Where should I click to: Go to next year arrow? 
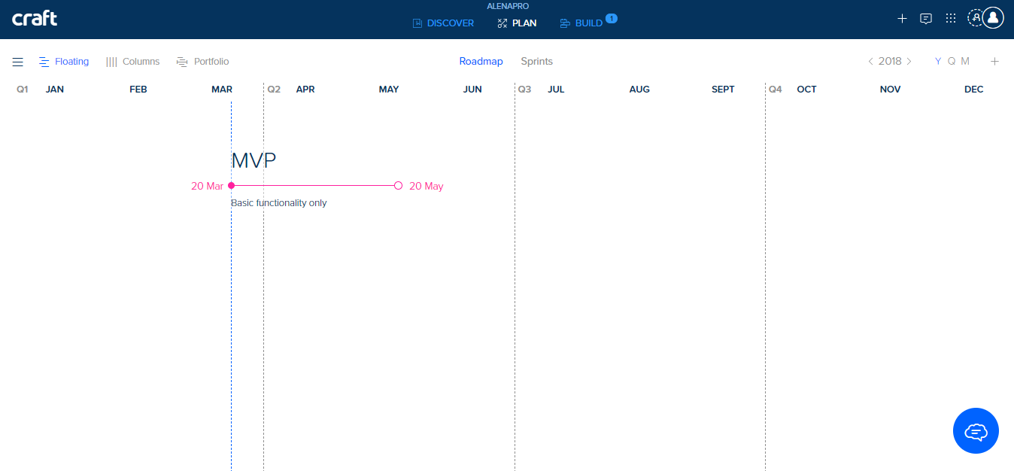coord(909,62)
